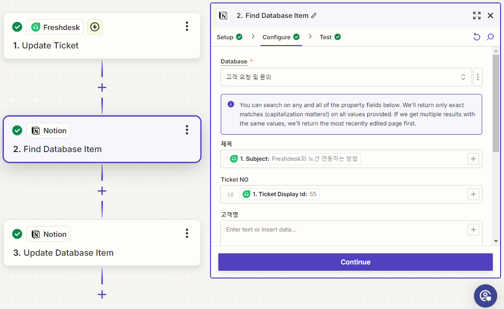Open three-dot menu on Find Database Item step
The height and width of the screenshot is (309, 504).
187,130
